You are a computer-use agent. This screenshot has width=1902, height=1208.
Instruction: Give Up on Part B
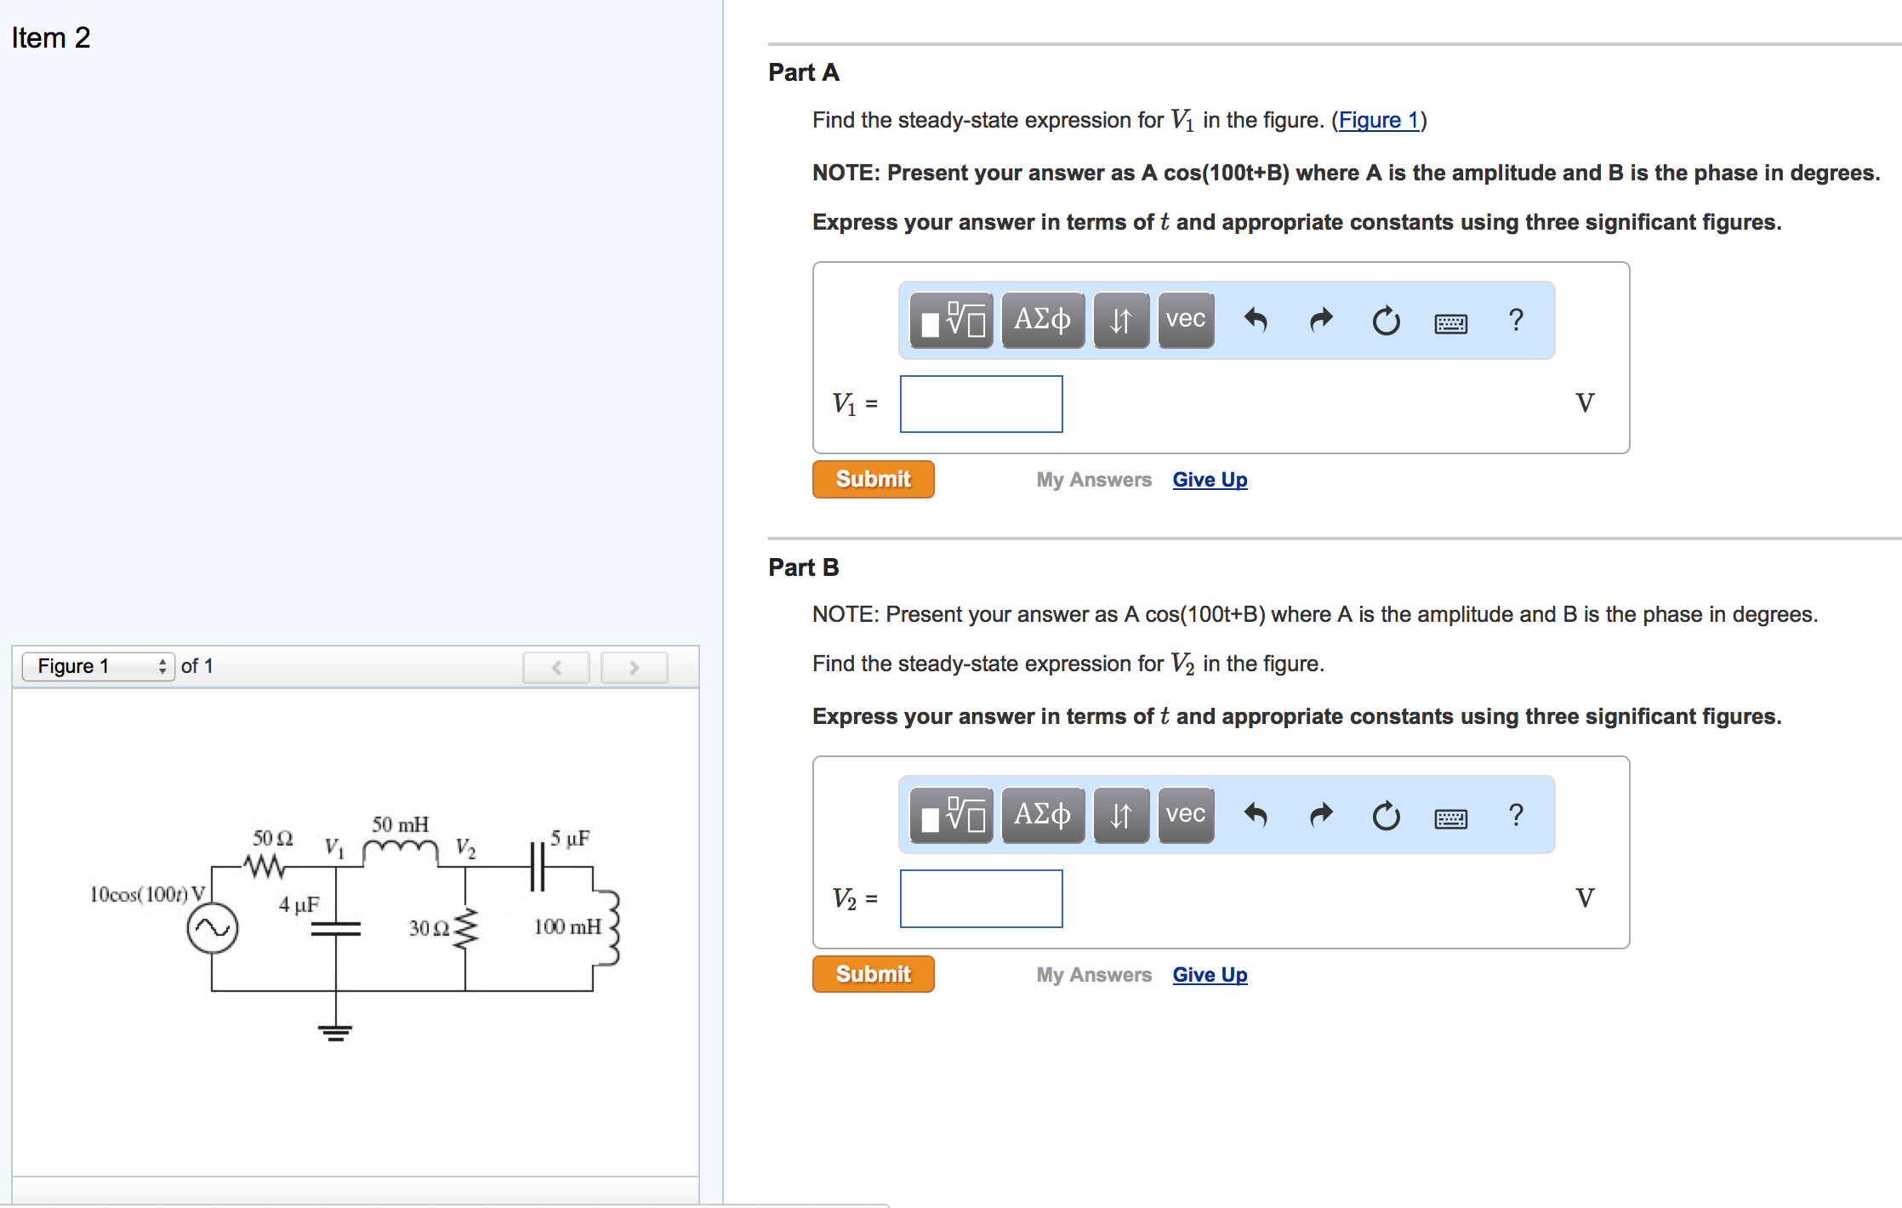tap(1210, 974)
